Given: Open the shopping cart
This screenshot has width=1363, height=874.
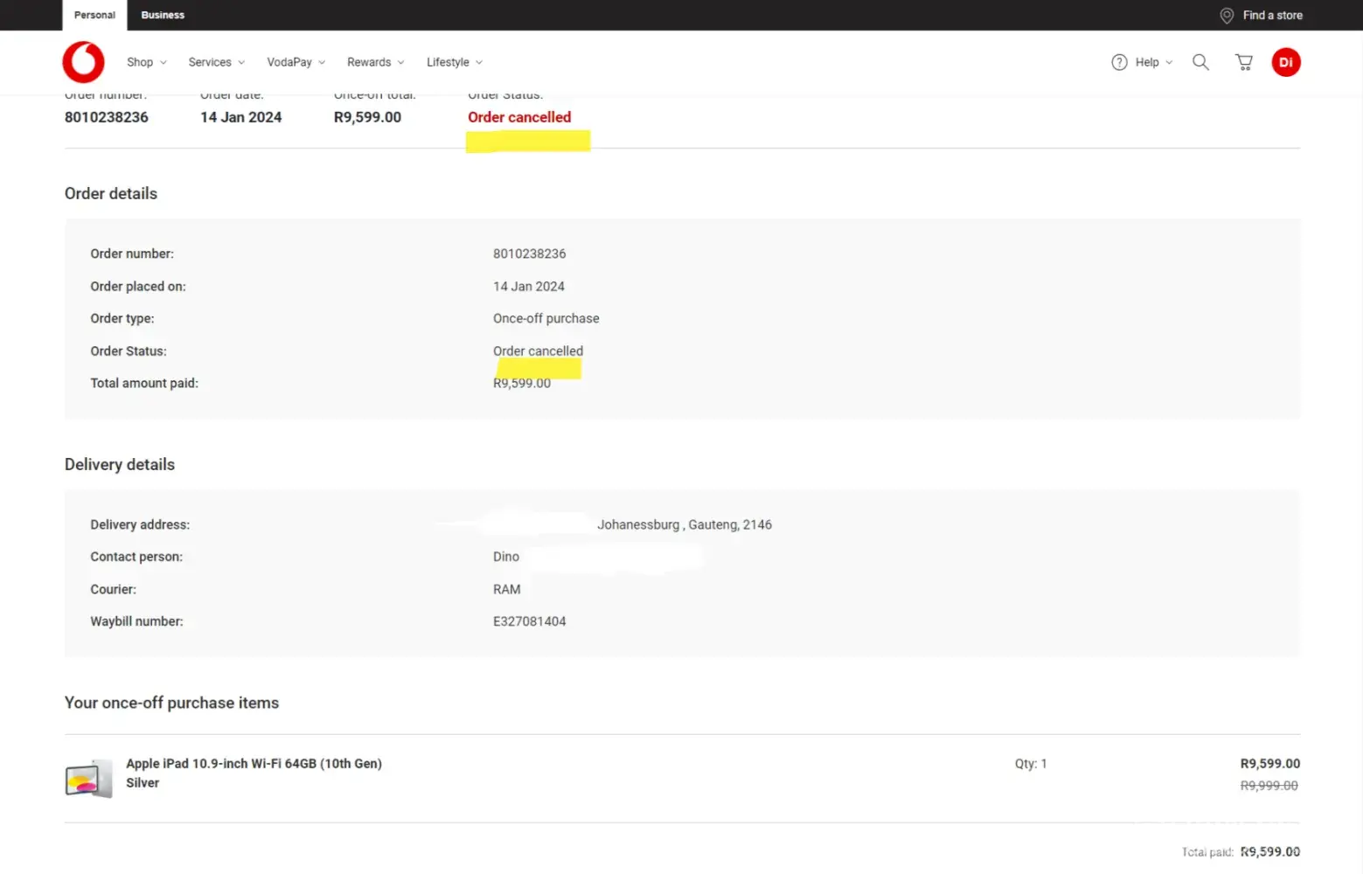Looking at the screenshot, I should 1243,62.
